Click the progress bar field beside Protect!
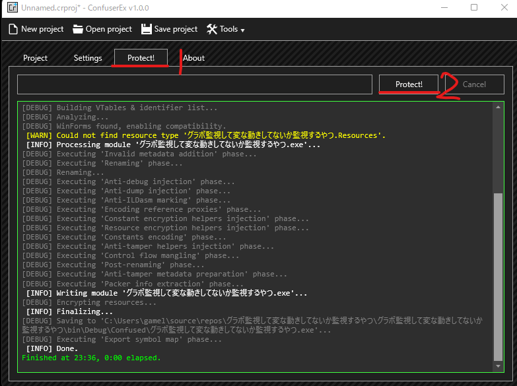The image size is (517, 386). [195, 84]
